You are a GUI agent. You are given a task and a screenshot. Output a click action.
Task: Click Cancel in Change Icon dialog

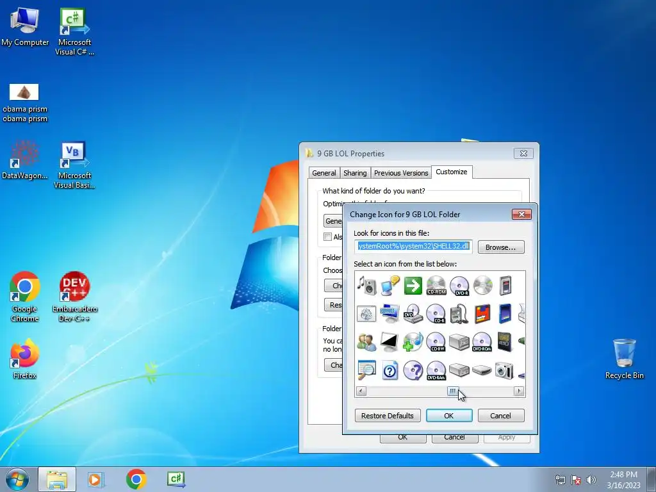point(501,415)
